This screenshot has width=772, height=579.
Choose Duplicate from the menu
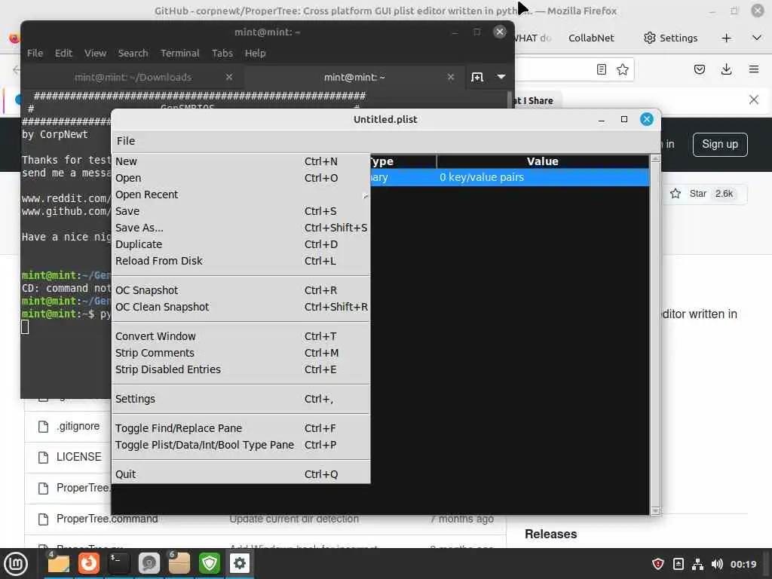(240, 244)
